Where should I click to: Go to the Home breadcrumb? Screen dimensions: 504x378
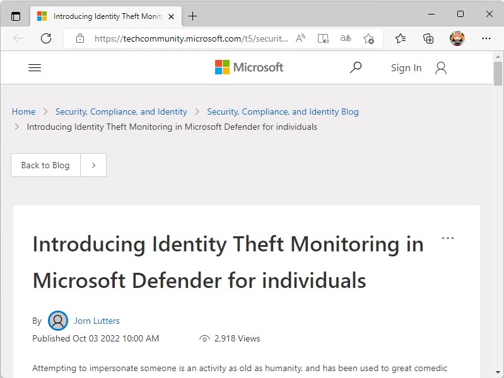(x=23, y=112)
